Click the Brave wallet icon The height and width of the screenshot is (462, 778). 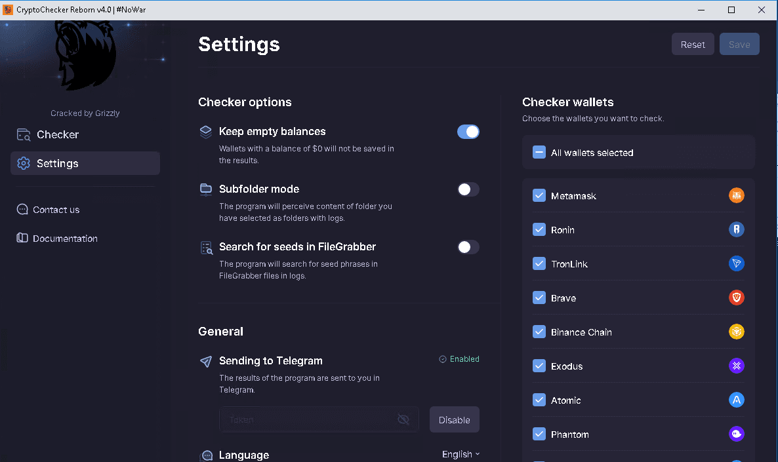point(736,298)
